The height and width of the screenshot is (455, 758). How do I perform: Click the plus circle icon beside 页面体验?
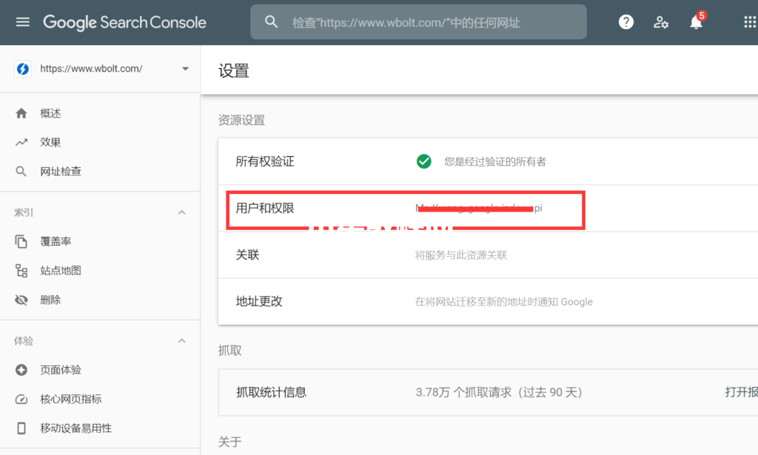[21, 370]
